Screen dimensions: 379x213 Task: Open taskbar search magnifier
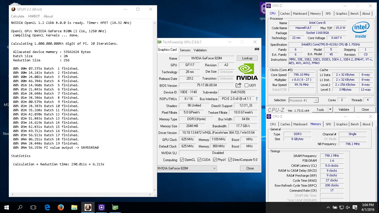point(20,207)
